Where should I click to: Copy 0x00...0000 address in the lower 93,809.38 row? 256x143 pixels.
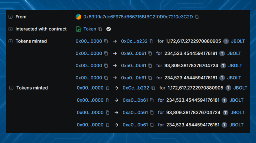coord(108,113)
